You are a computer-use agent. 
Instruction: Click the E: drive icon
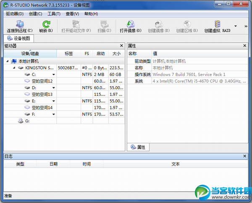pyautogui.click(x=27, y=101)
